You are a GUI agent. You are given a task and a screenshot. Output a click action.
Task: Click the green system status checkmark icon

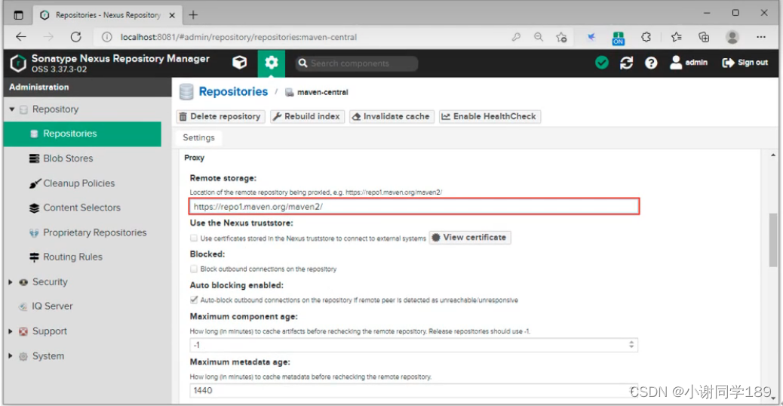click(602, 63)
